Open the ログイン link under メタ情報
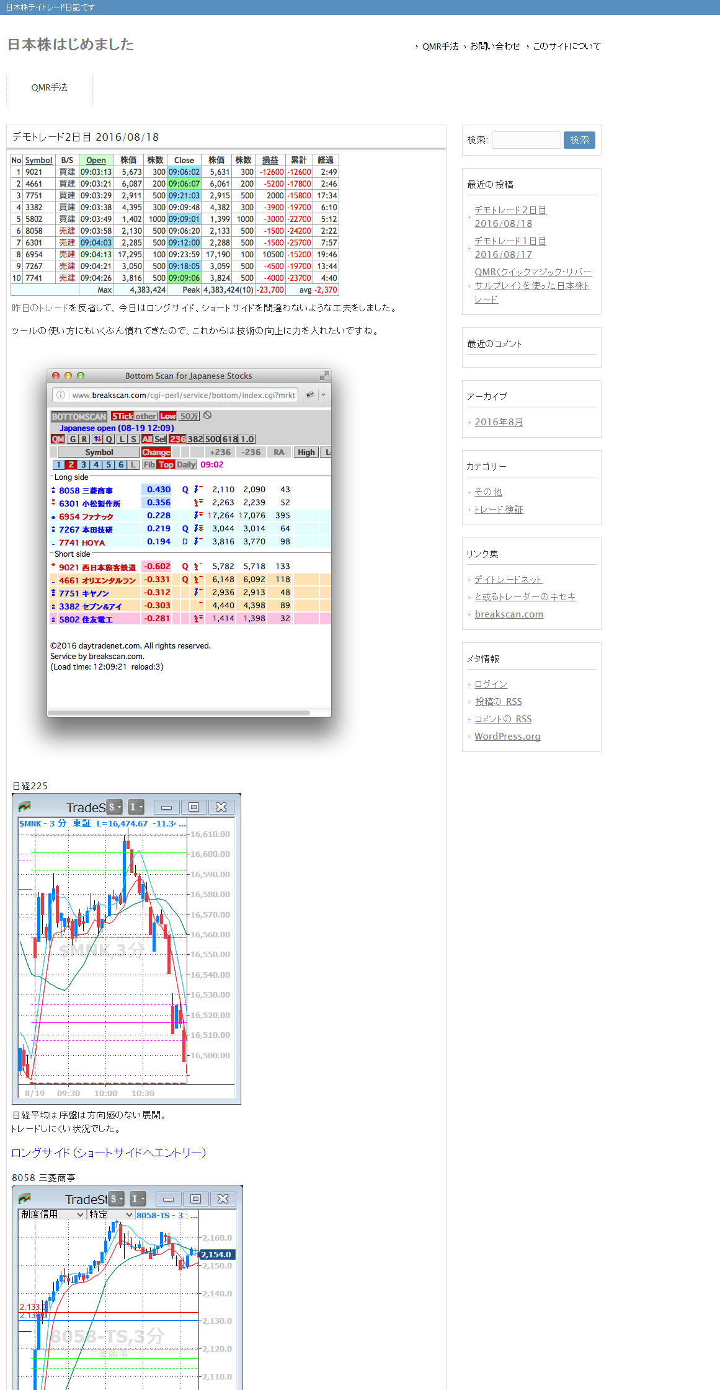The width and height of the screenshot is (720, 1390). [x=491, y=684]
